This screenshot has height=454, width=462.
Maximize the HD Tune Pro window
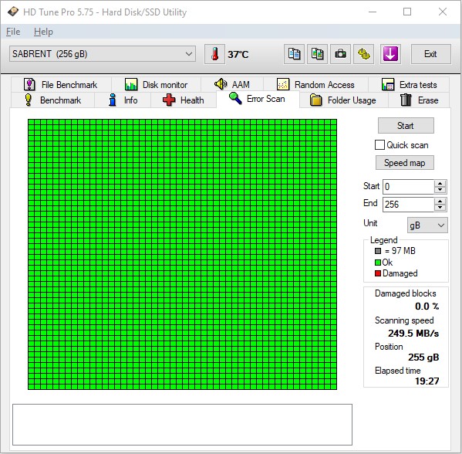click(407, 12)
